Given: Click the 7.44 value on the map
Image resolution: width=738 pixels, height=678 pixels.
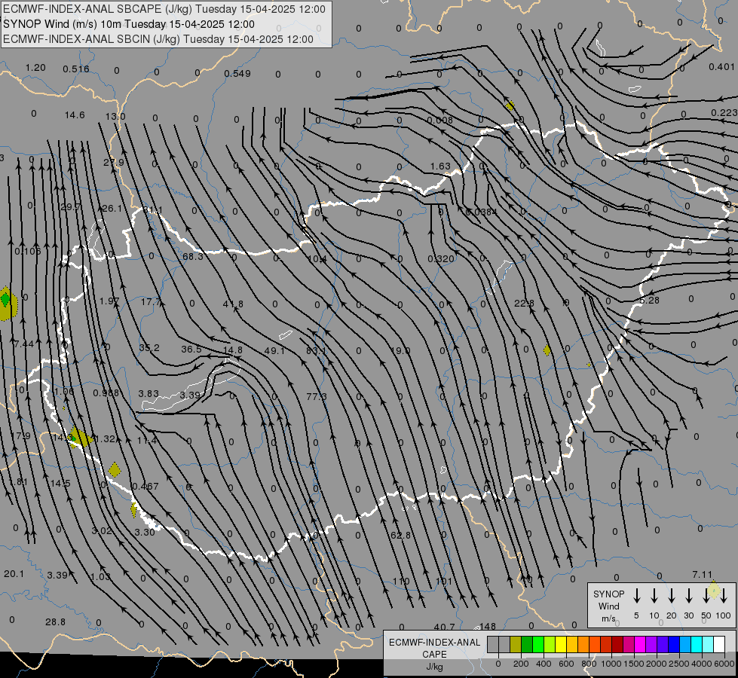Looking at the screenshot, I should click(24, 344).
